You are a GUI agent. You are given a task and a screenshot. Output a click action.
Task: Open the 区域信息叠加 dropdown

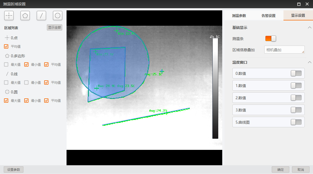coord(284,50)
